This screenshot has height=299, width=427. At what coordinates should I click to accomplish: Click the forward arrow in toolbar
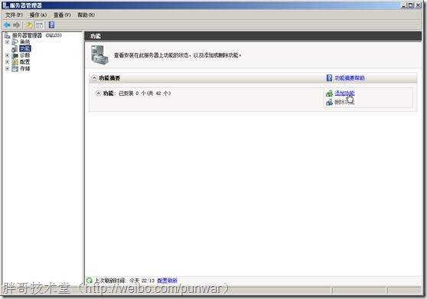point(17,25)
